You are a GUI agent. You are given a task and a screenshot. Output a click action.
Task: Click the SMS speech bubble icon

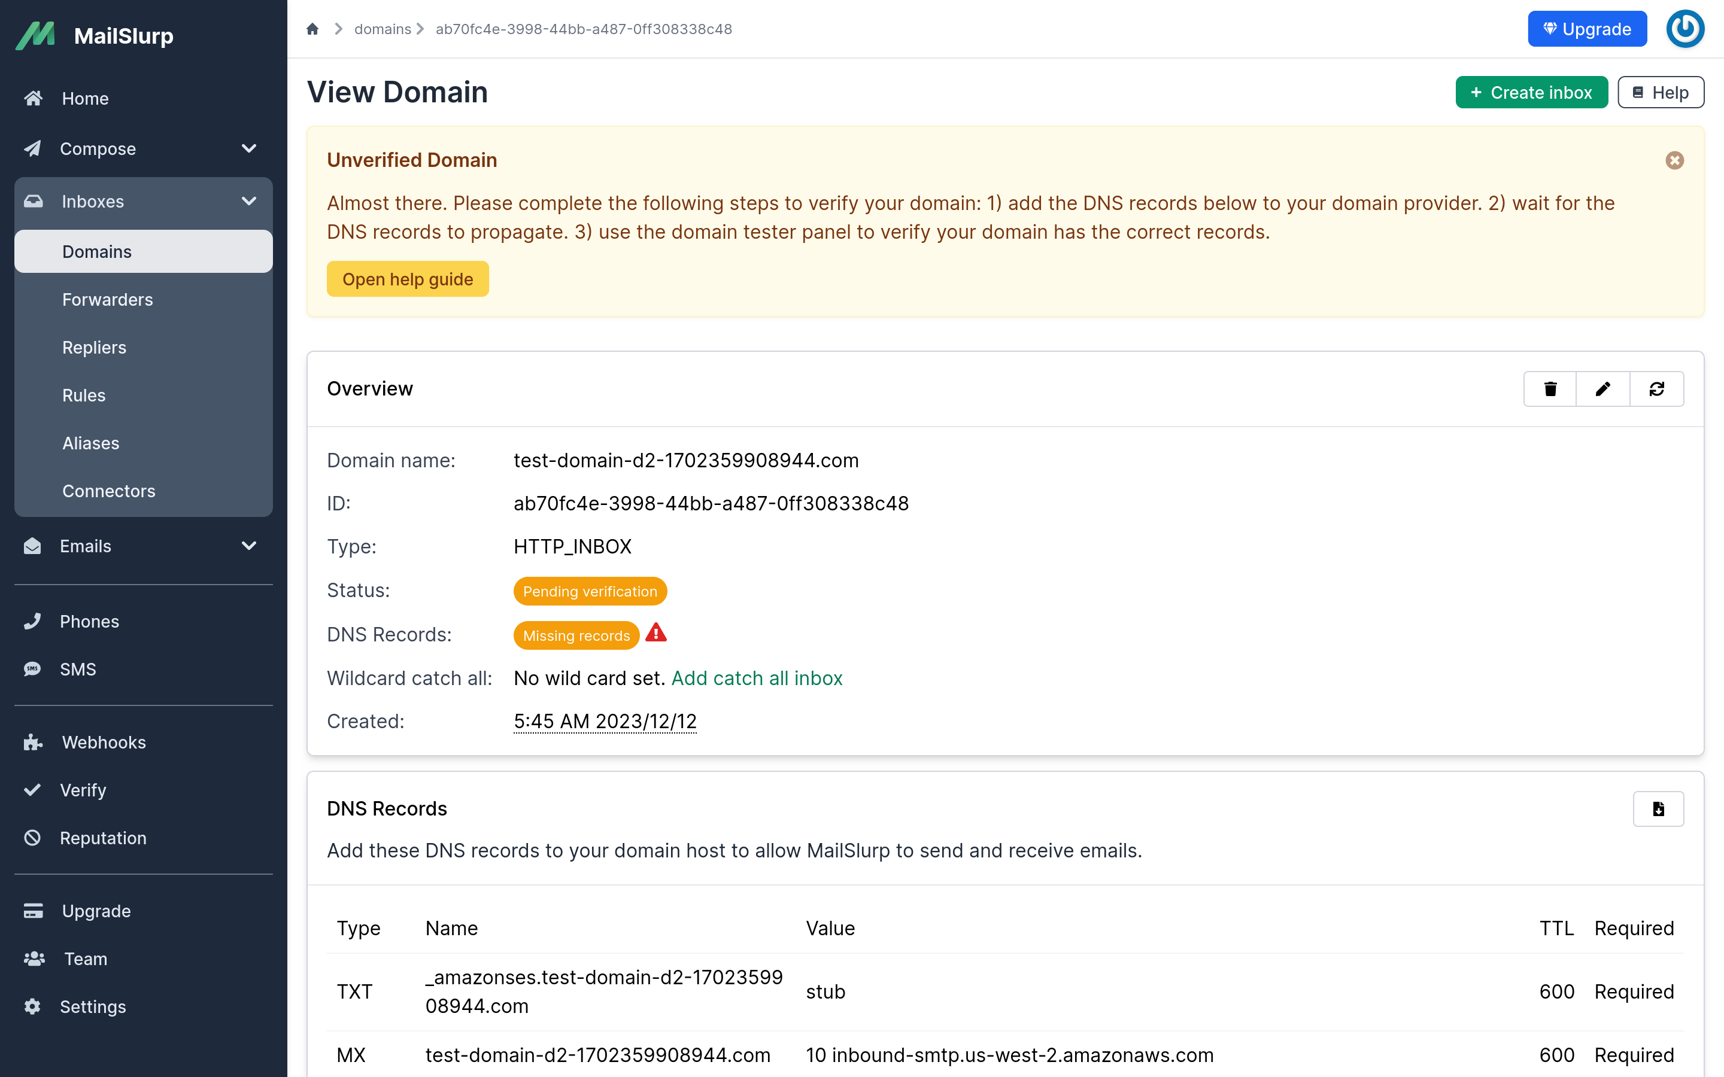coord(33,669)
